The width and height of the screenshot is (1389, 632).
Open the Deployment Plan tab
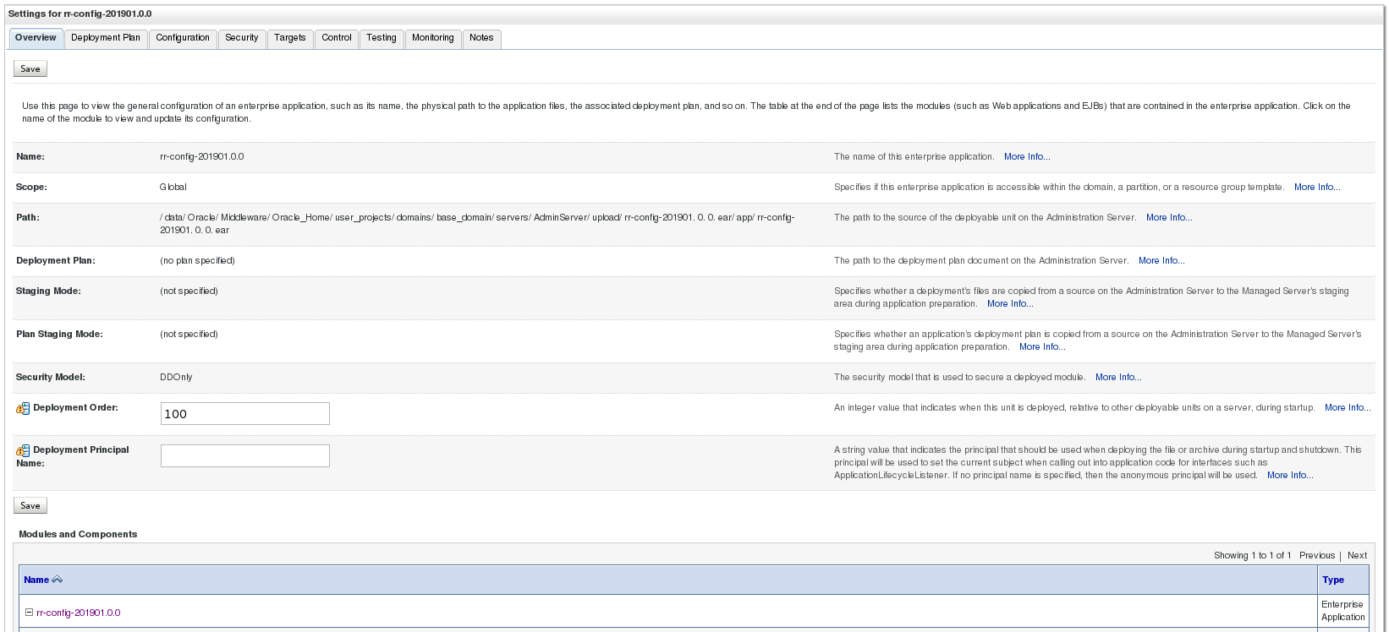pos(106,38)
